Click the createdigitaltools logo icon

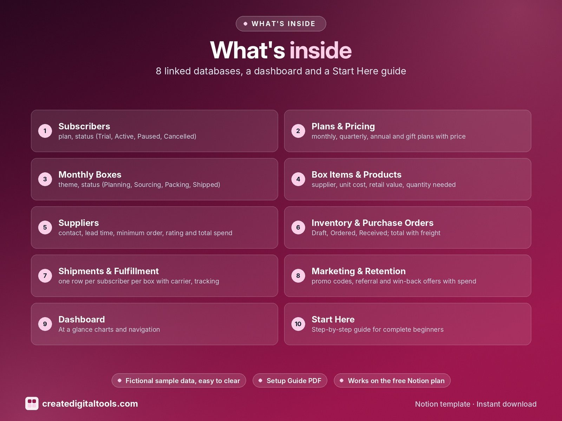[32, 403]
